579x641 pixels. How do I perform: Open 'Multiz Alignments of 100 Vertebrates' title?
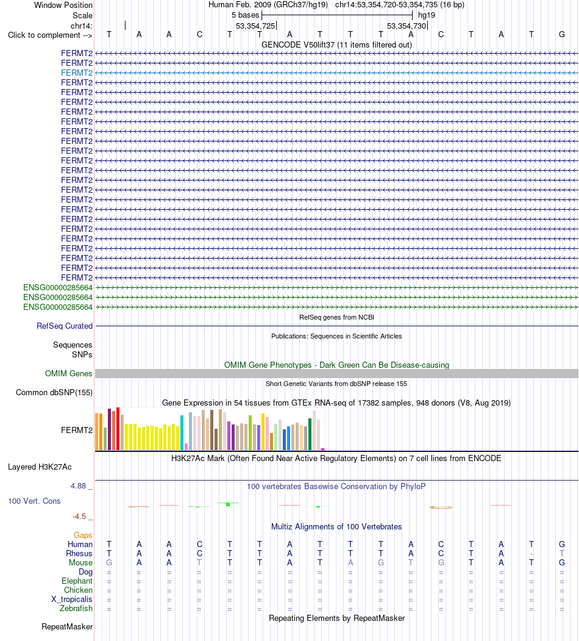coord(336,526)
